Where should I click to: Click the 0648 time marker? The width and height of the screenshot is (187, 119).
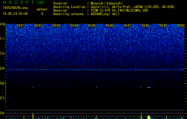click(x=145, y=26)
